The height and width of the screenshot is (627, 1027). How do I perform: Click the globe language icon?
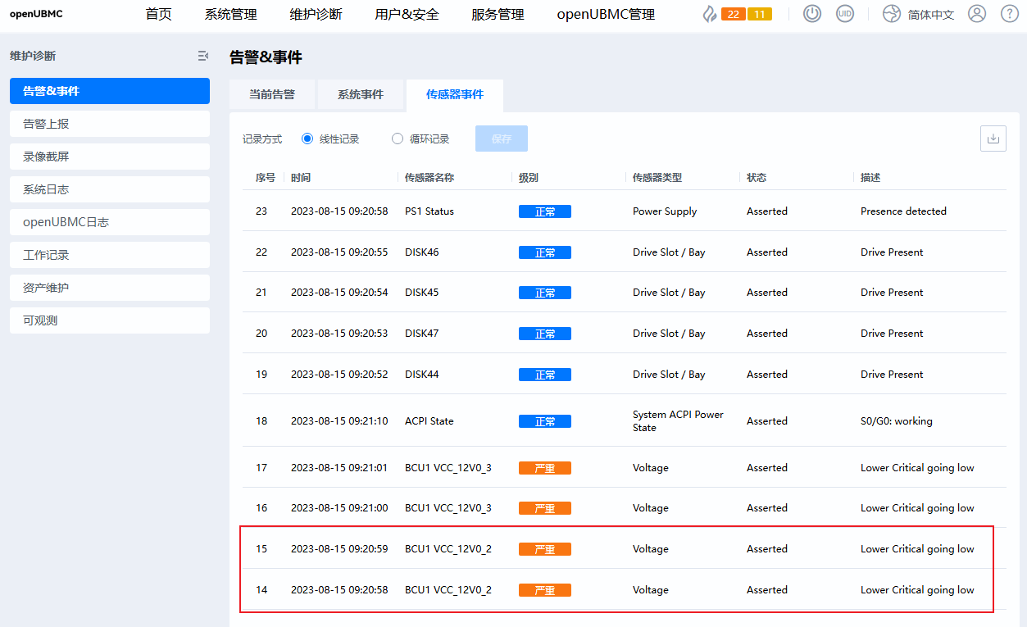pos(891,14)
